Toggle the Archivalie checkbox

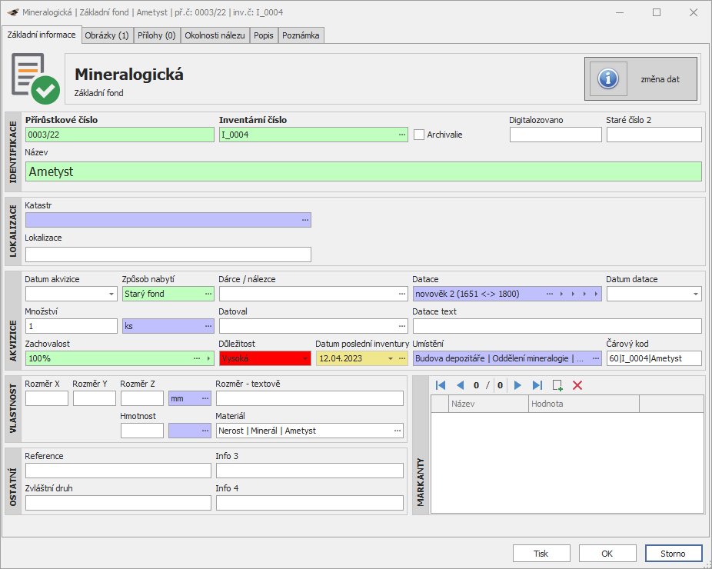click(419, 135)
